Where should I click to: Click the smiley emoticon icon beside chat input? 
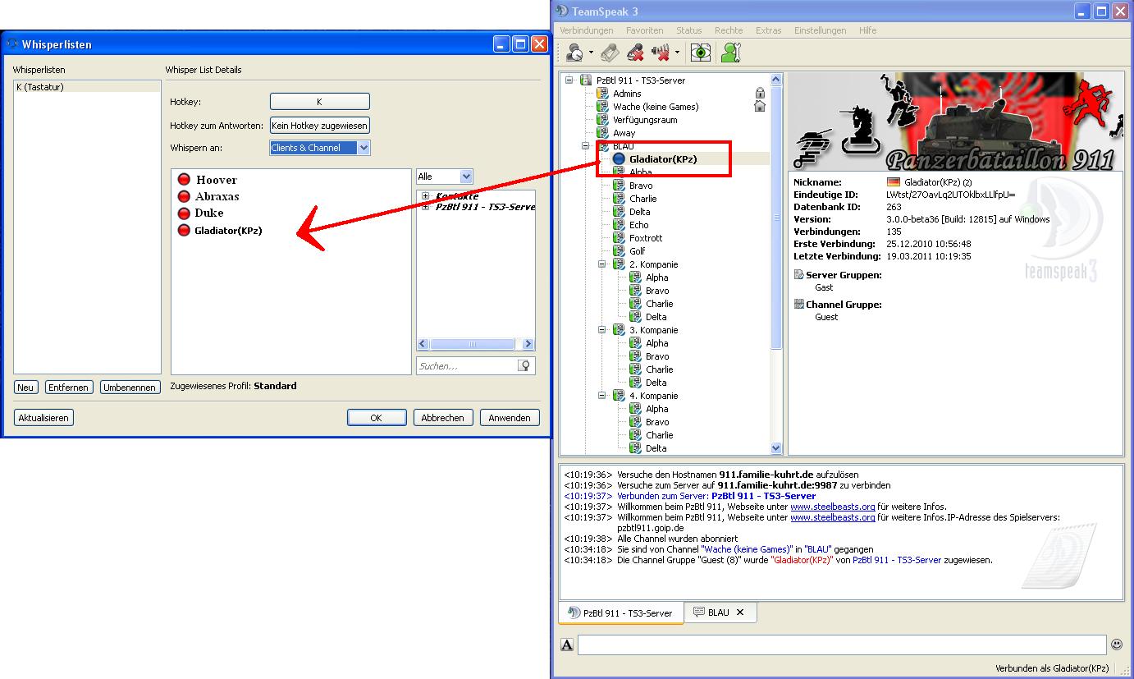pos(1116,645)
